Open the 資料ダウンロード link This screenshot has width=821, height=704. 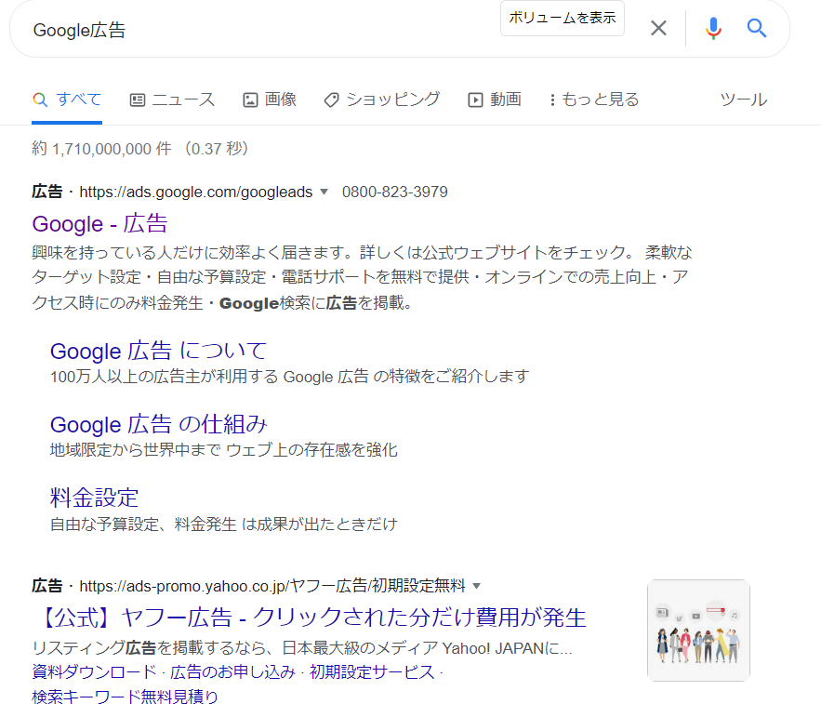pos(94,672)
